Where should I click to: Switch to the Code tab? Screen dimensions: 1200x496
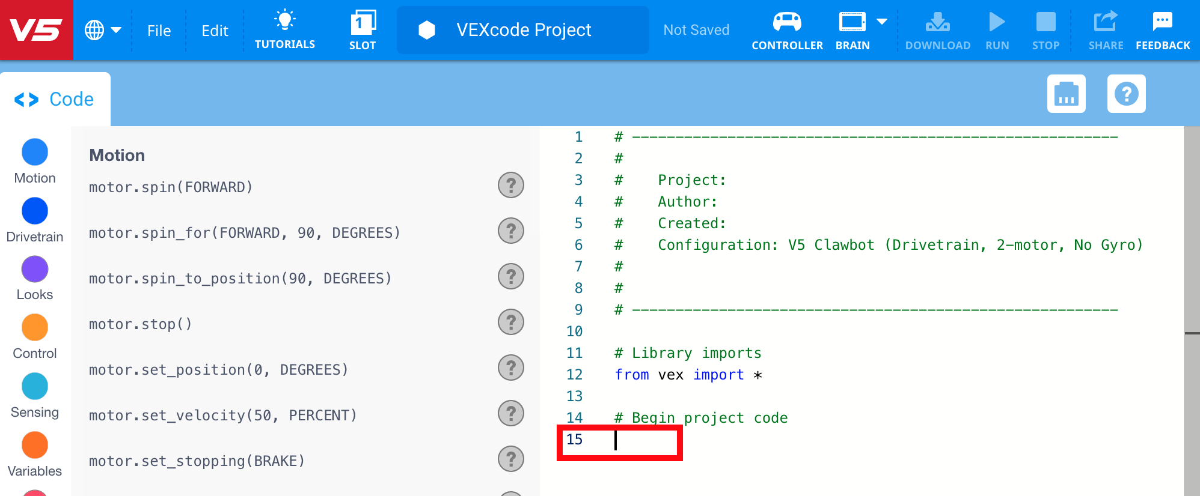pyautogui.click(x=55, y=99)
